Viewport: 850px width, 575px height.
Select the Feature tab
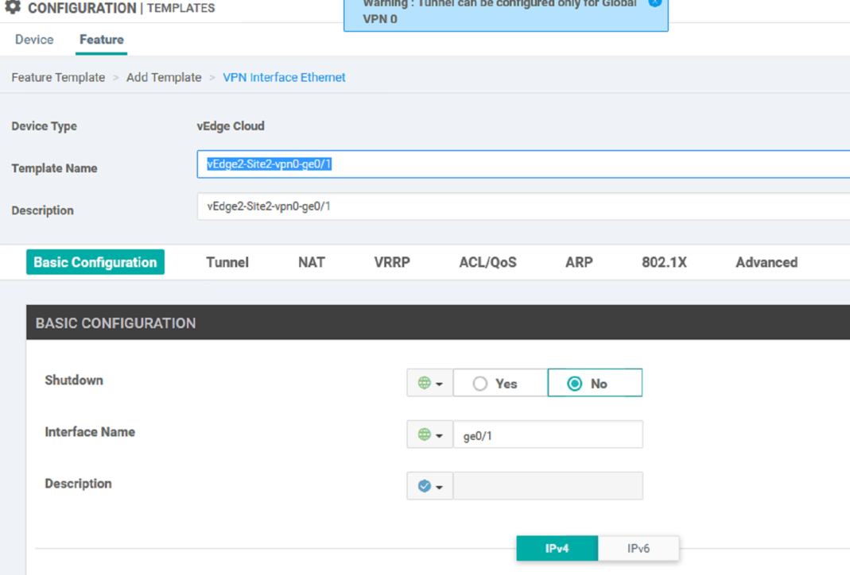101,40
